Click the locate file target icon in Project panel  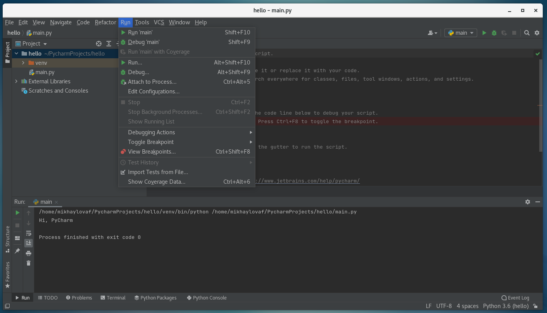click(x=99, y=44)
